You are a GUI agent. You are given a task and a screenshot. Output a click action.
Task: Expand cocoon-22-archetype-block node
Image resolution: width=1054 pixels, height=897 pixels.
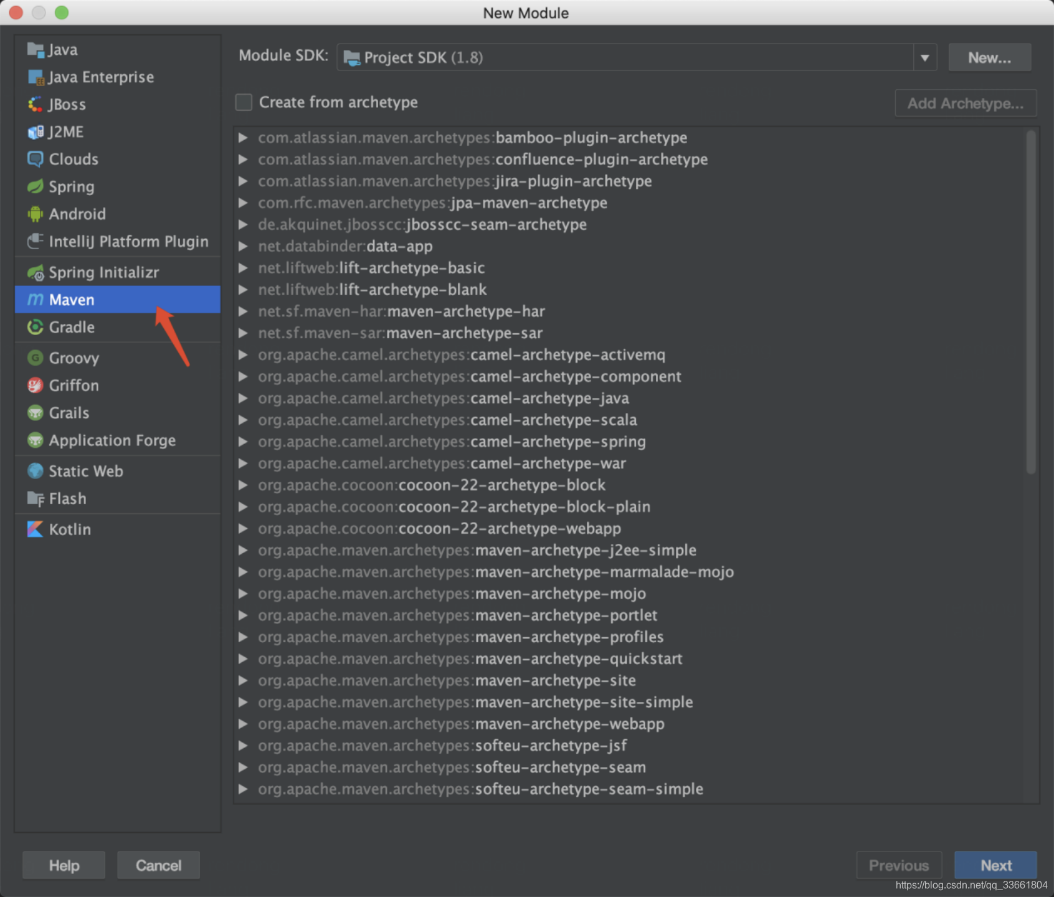coord(243,485)
